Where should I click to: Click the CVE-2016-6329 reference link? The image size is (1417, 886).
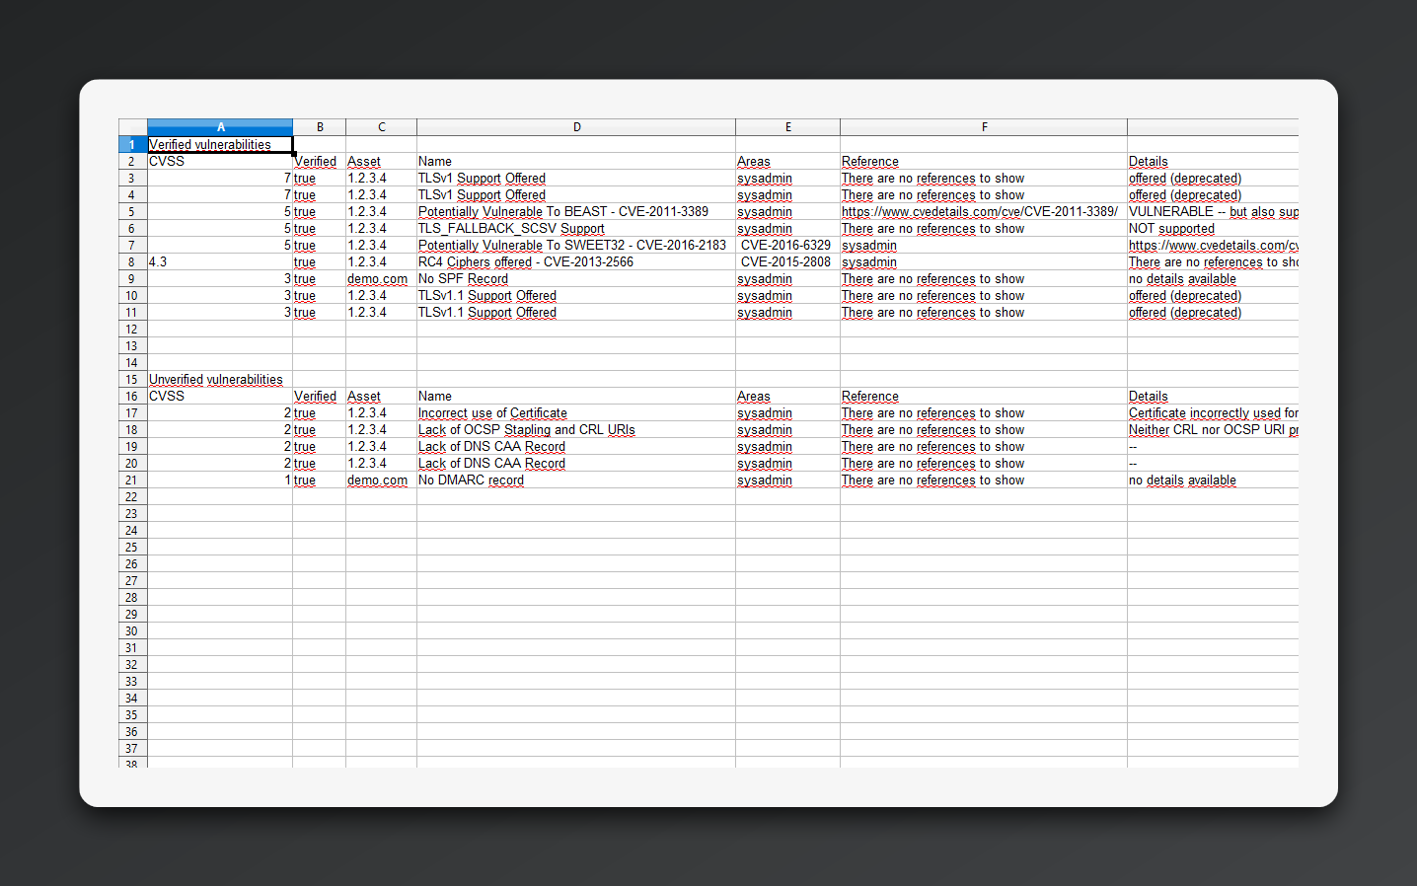coord(787,245)
